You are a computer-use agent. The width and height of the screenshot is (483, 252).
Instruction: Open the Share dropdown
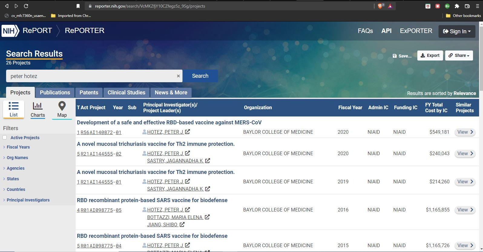coord(459,55)
